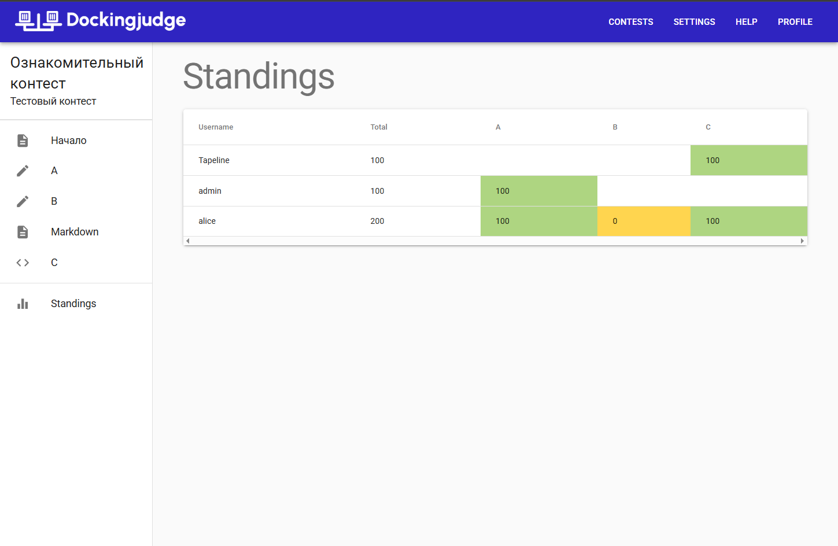Viewport: 838px width, 546px height.
Task: Click the table's left scroll arrow
Action: pyautogui.click(x=188, y=241)
